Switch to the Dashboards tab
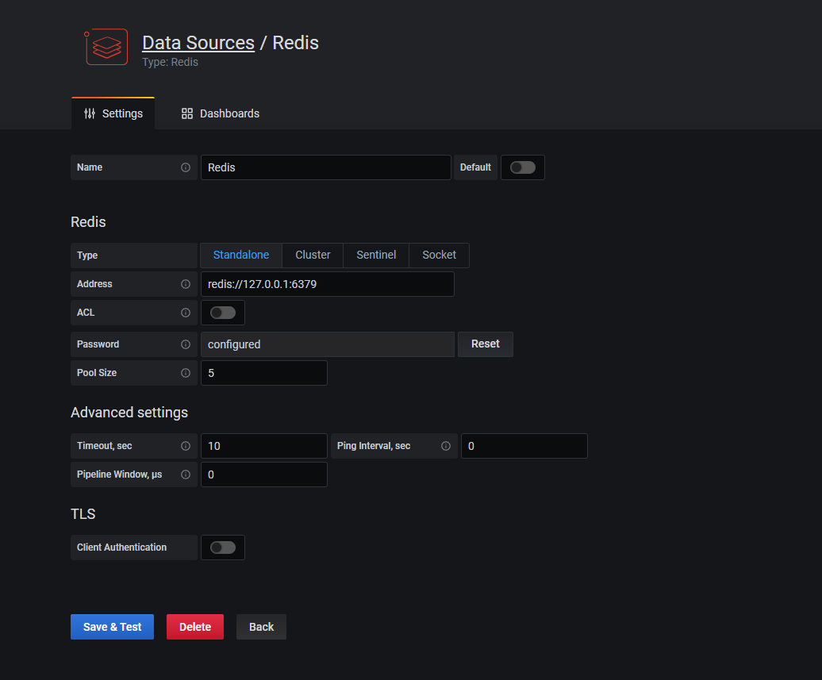The height and width of the screenshot is (680, 822). [x=221, y=113]
